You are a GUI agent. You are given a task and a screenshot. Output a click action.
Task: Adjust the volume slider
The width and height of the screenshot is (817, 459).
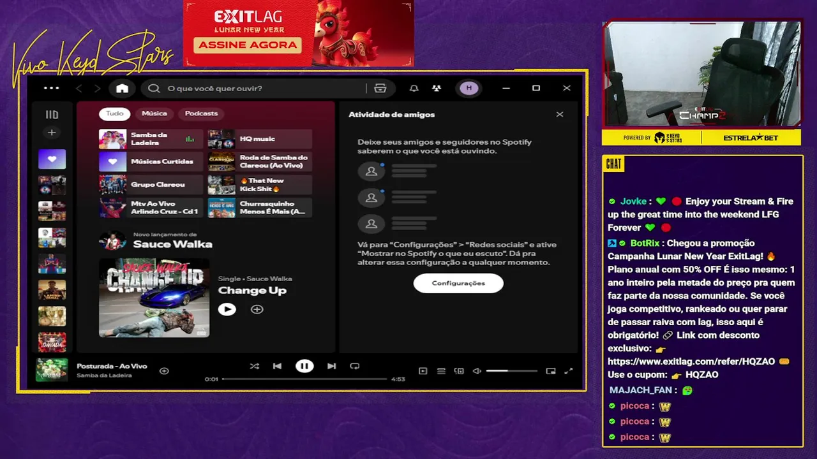pyautogui.click(x=511, y=371)
